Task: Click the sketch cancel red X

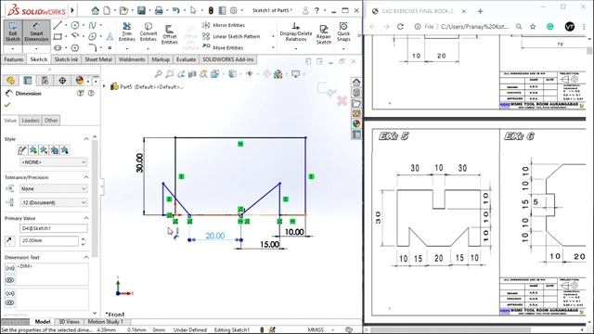Action: pos(342,100)
